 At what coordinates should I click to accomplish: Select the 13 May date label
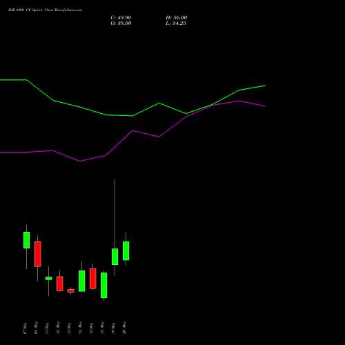click(x=69, y=328)
